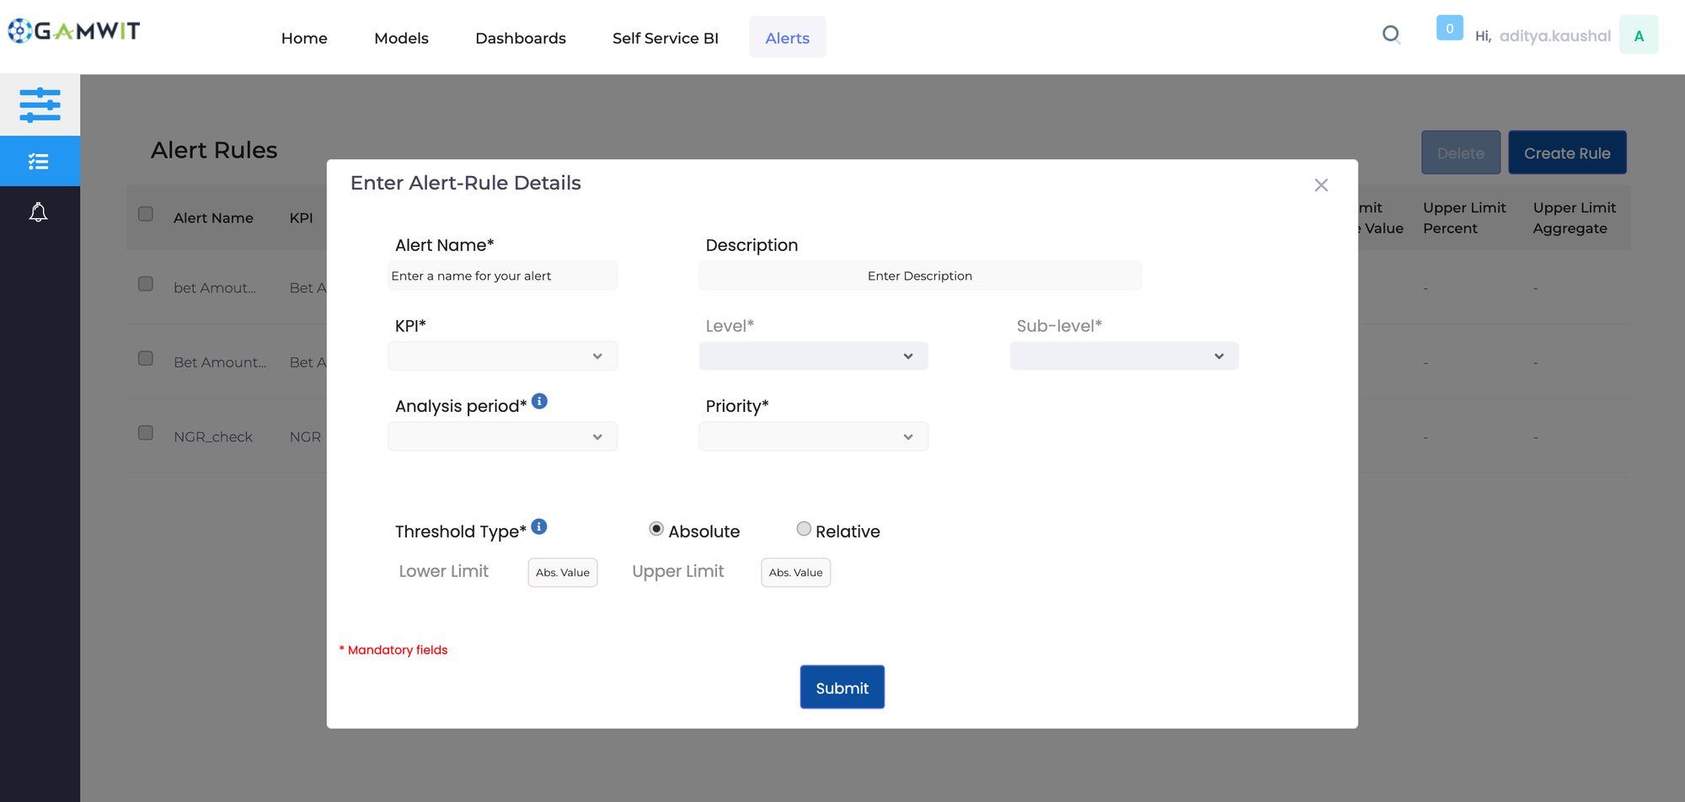Close the Alert-Rule Details dialog

[1321, 185]
